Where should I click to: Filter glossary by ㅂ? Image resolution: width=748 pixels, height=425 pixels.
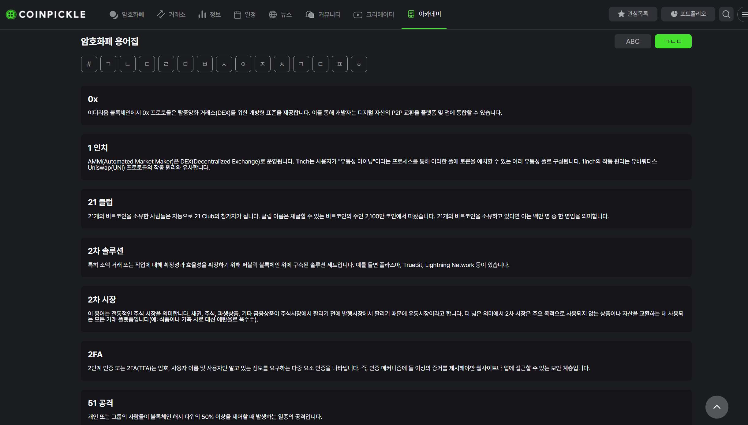point(205,64)
